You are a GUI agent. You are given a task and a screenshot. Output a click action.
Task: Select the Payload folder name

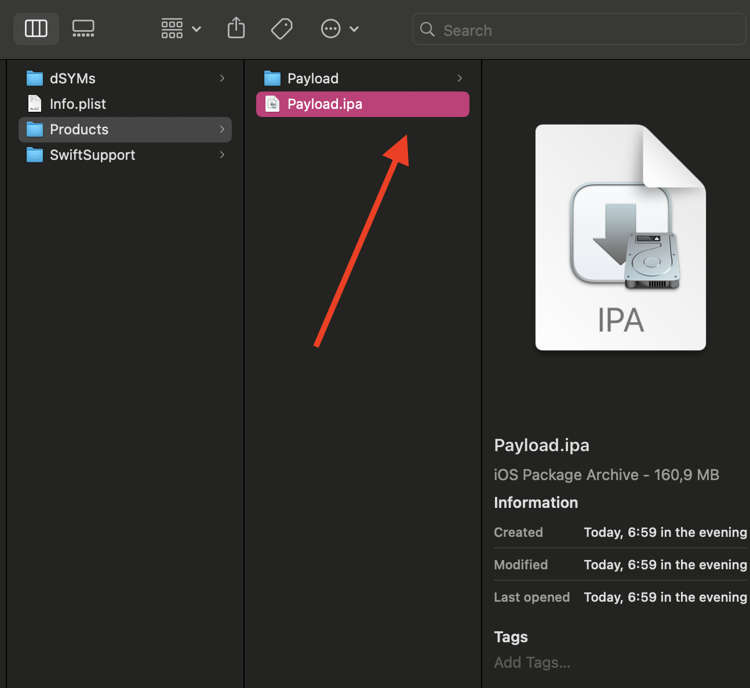pos(313,79)
